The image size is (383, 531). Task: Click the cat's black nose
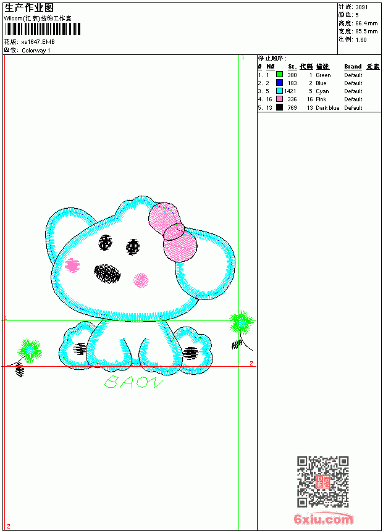pyautogui.click(x=107, y=274)
